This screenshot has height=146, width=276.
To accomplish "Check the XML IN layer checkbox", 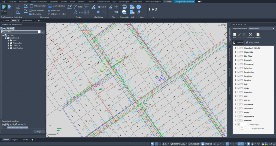I will tap(239, 100).
